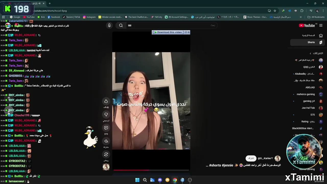Close the current browser tab
The width and height of the screenshot is (327, 184).
[43, 4]
